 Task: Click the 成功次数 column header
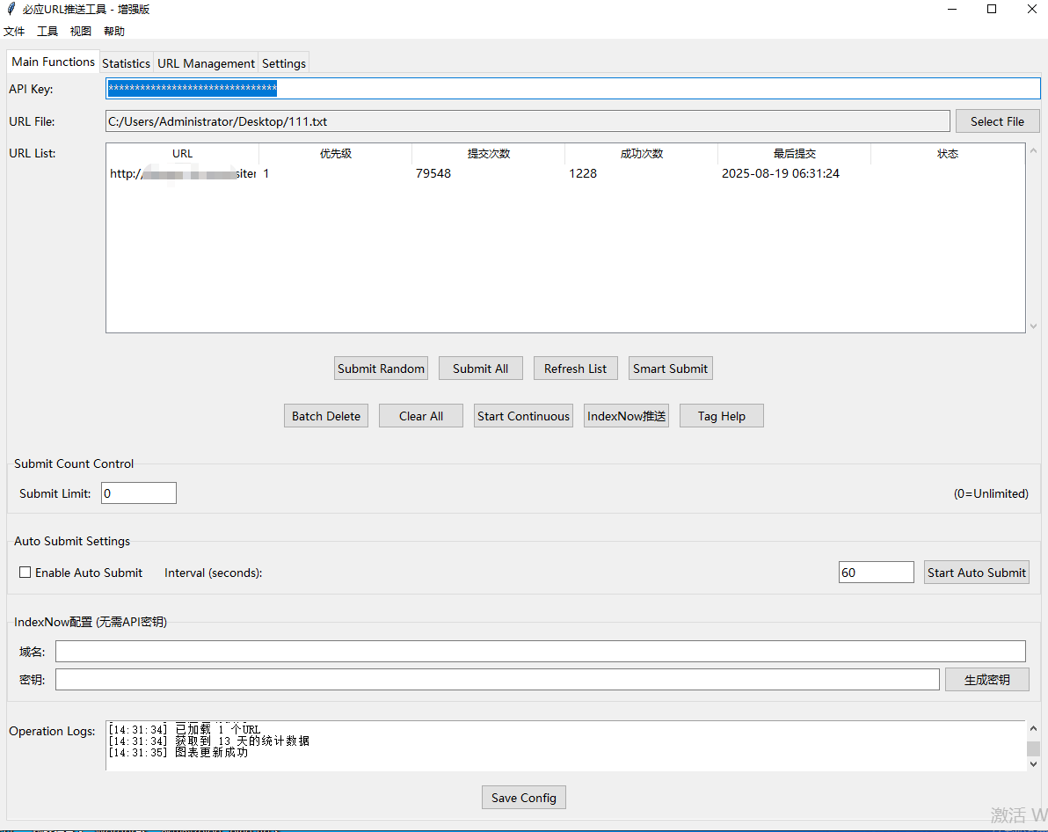[642, 154]
